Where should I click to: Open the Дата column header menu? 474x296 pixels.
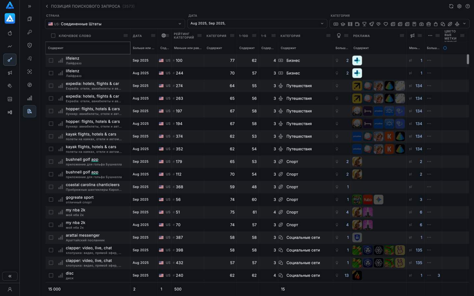(153, 36)
